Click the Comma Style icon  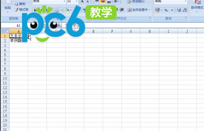click(x=172, y=10)
